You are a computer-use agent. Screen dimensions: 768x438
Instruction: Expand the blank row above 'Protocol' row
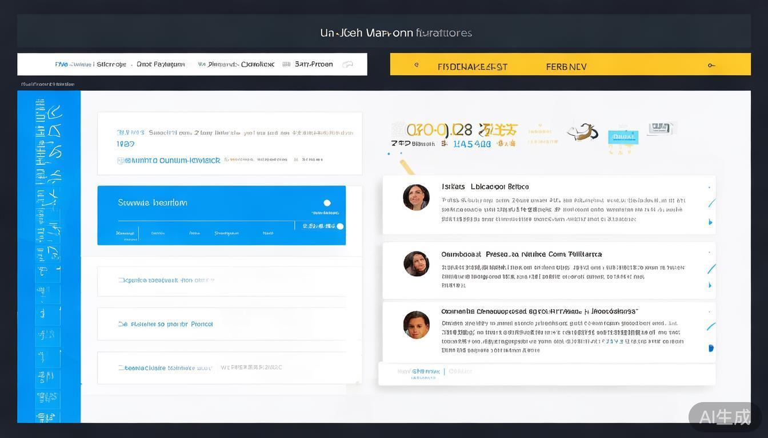221,281
